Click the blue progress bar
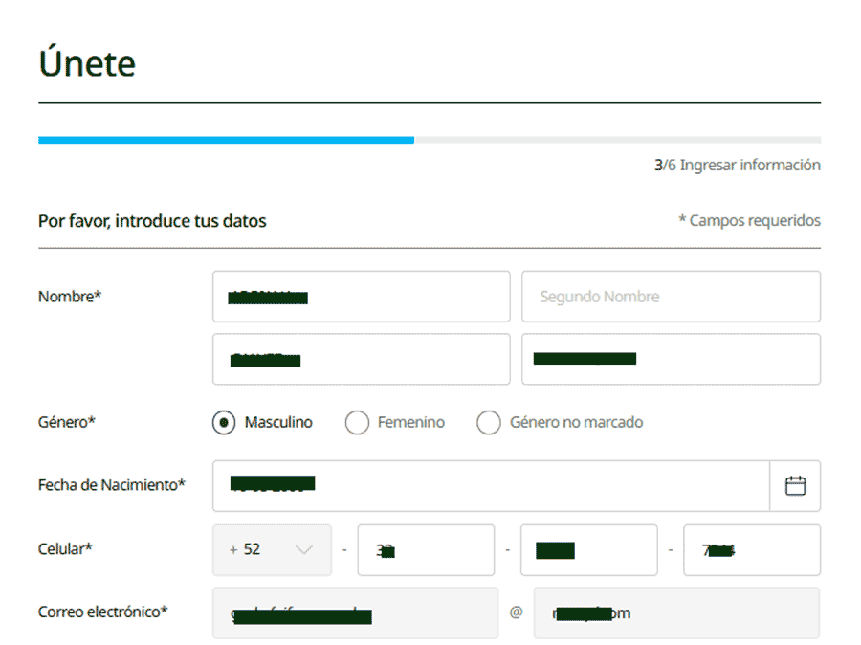Screen dimensions: 861x645 tap(225, 140)
